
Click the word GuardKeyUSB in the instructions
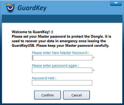(x=23, y=46)
